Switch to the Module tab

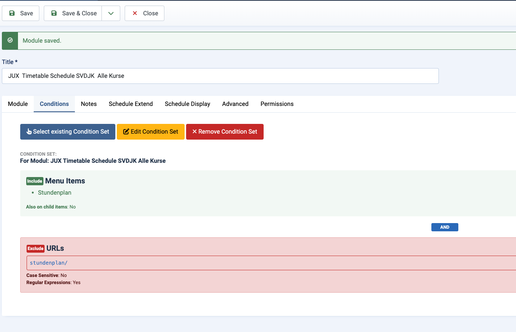18,104
